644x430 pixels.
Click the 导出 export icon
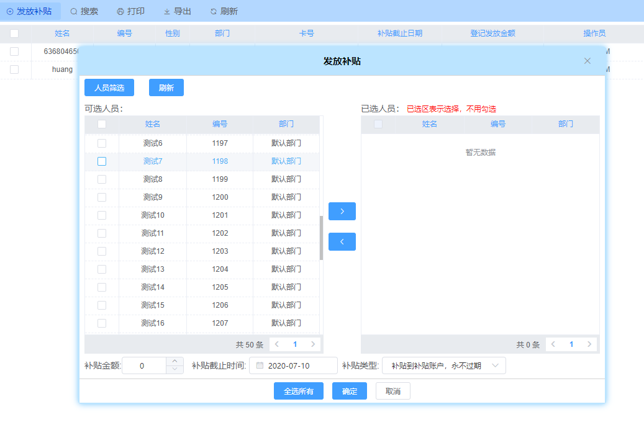click(x=167, y=12)
